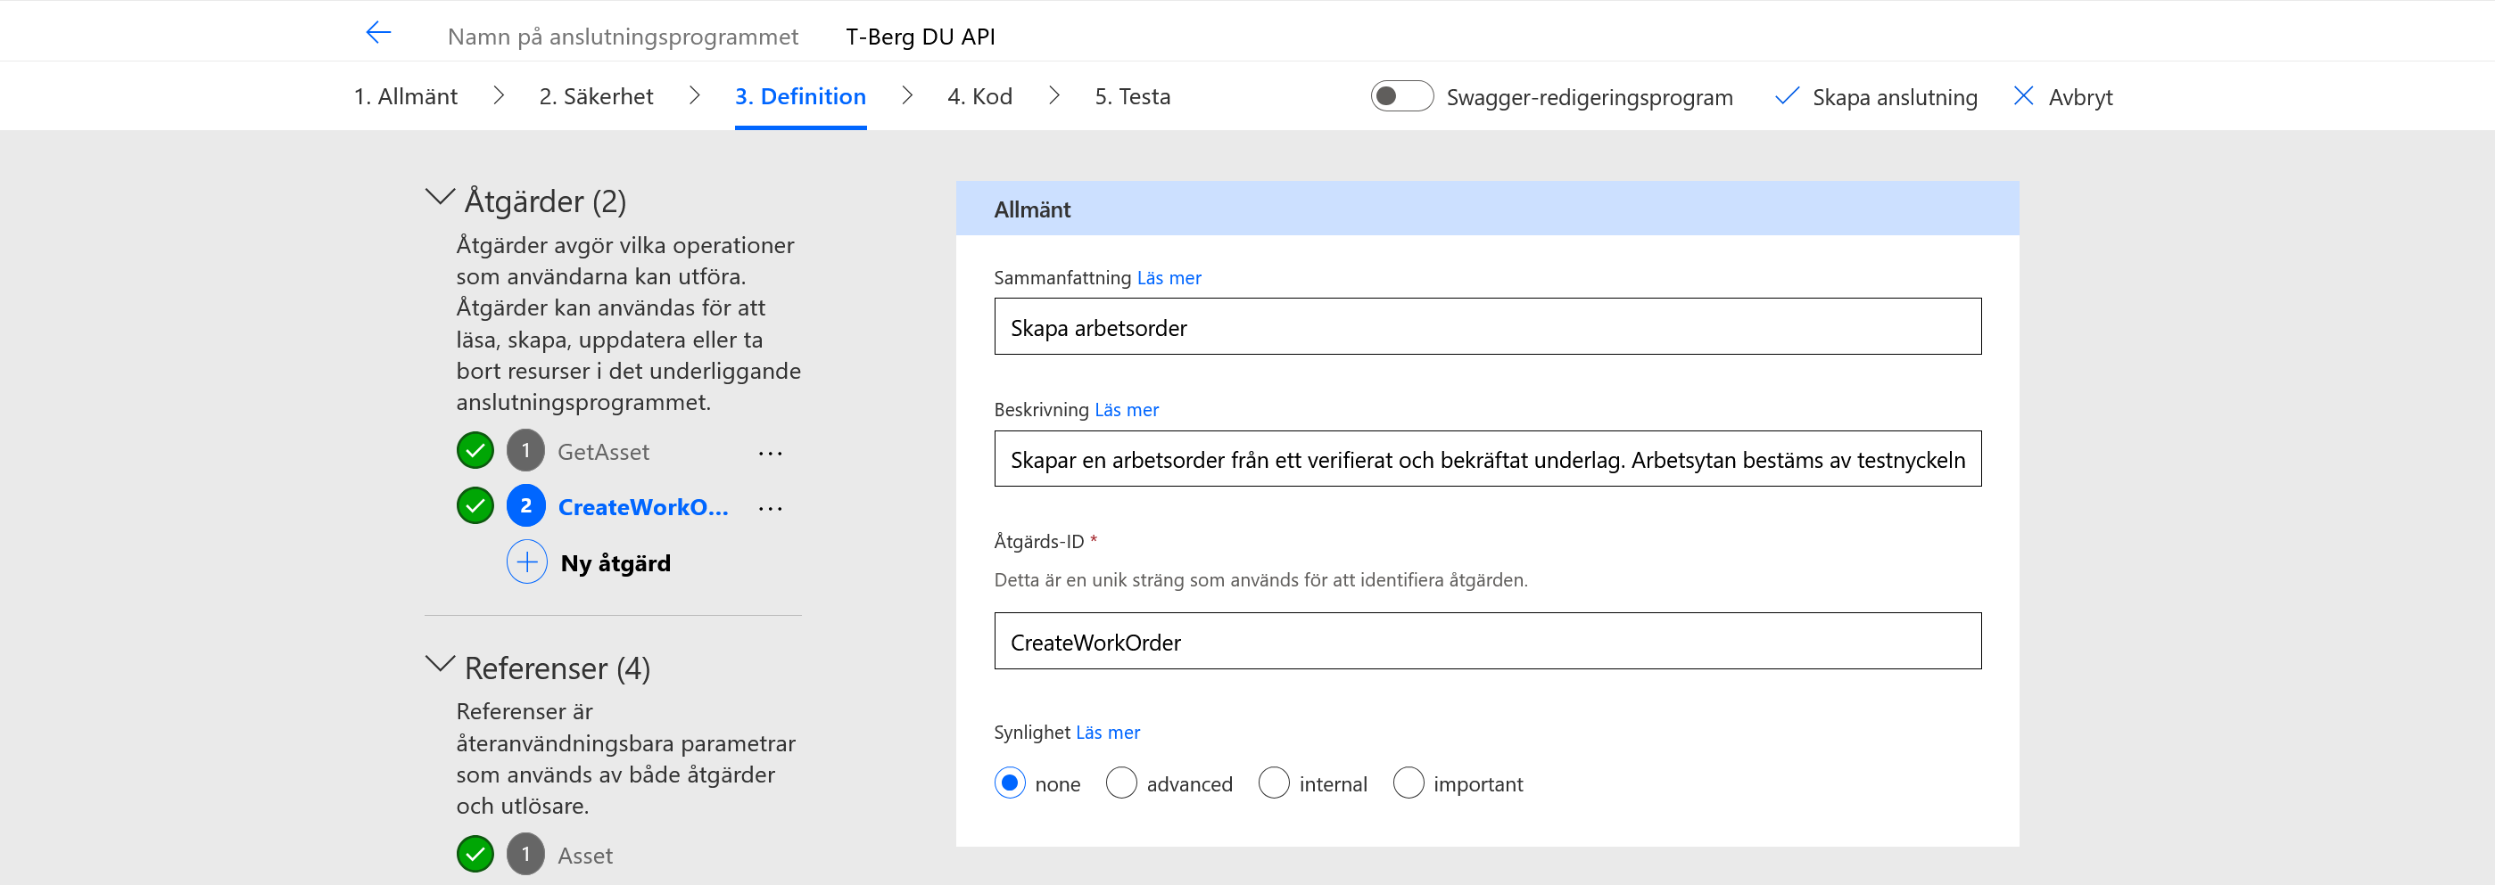Click the connector name field T-Berg DU API
This screenshot has width=2495, height=885.
[x=921, y=37]
